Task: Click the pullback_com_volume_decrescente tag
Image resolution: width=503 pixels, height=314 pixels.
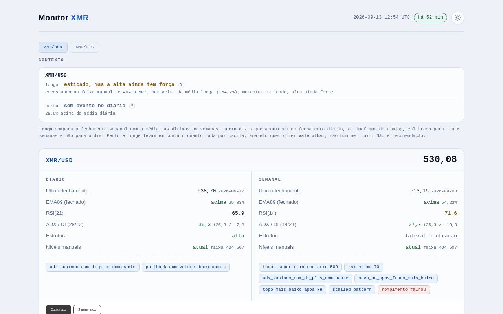Action: 186,267
